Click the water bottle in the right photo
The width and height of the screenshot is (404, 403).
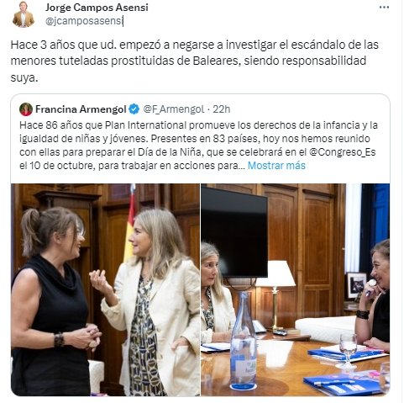(x=244, y=341)
